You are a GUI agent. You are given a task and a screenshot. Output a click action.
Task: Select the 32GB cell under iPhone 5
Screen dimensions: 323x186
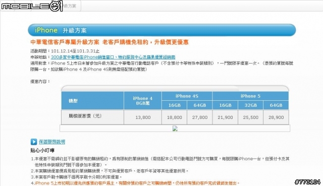coord(250,105)
